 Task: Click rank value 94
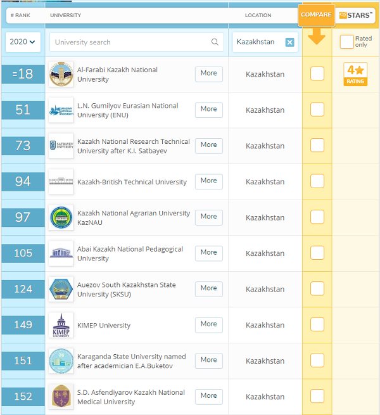[23, 182]
